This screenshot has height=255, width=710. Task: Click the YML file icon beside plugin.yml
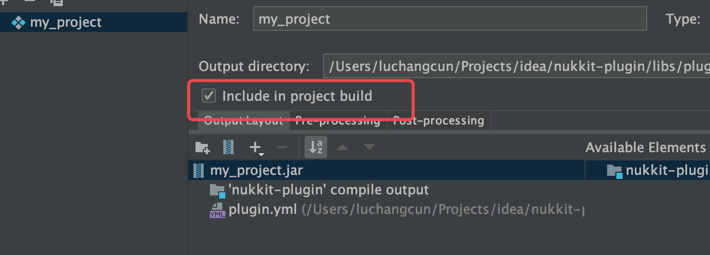pos(217,210)
